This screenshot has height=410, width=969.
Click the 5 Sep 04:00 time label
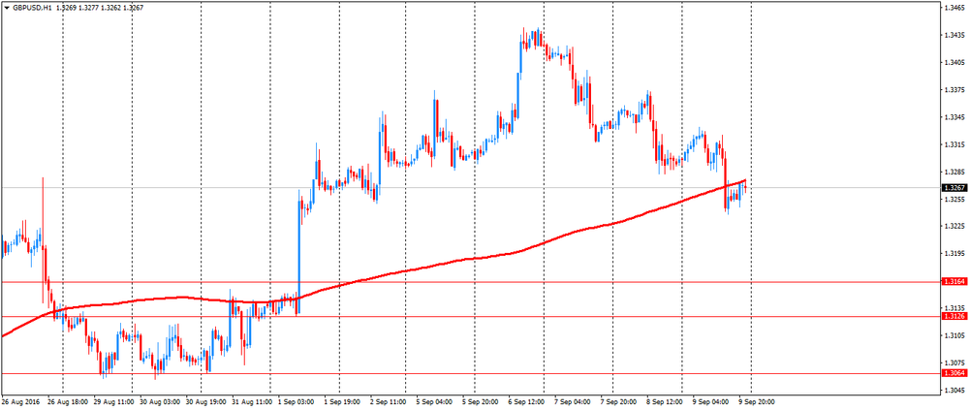(x=435, y=401)
